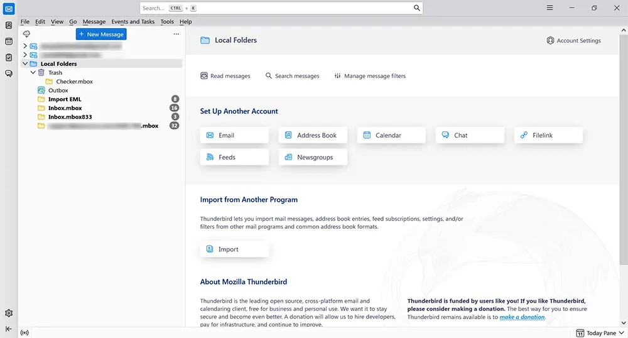Expand the second mail account

pos(25,55)
